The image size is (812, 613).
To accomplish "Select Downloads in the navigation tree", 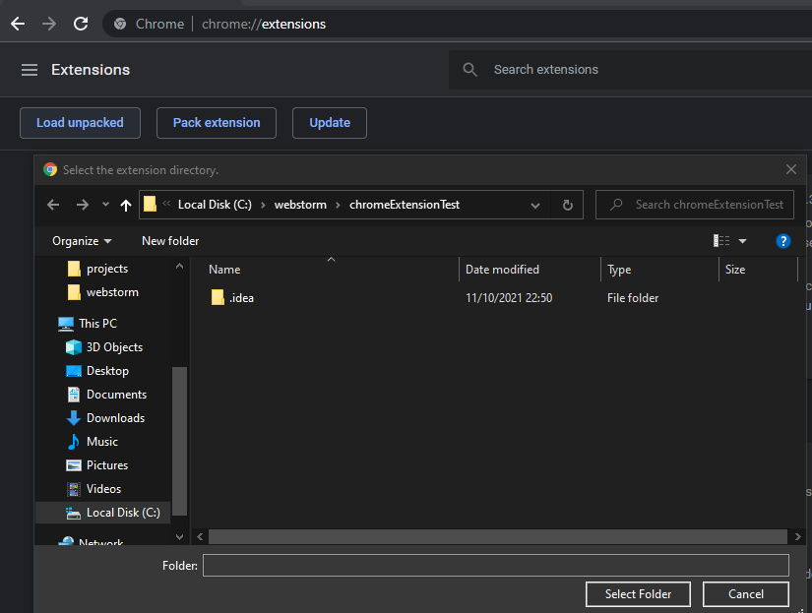I will pos(115,418).
